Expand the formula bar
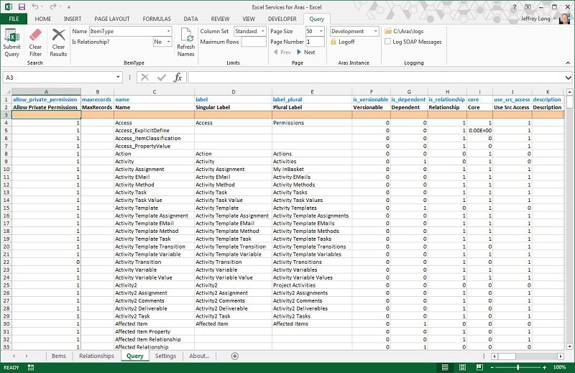The height and width of the screenshot is (373, 575). tap(568, 78)
